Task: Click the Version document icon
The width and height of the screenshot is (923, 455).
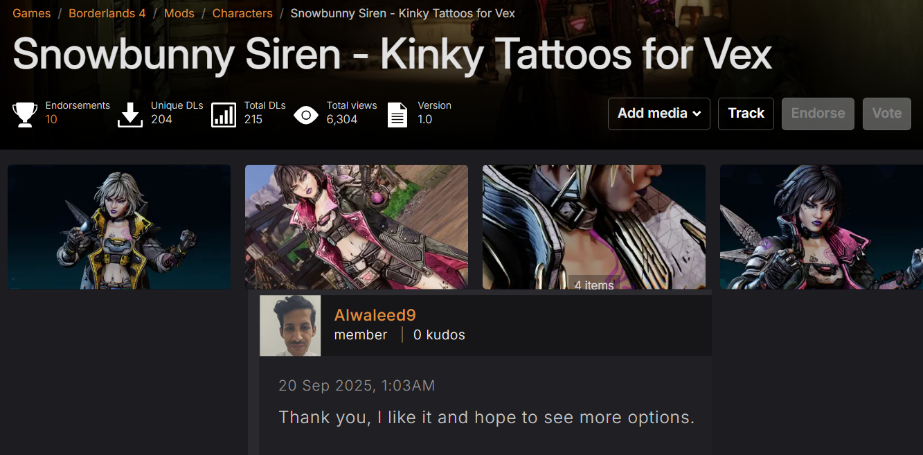Action: (397, 114)
